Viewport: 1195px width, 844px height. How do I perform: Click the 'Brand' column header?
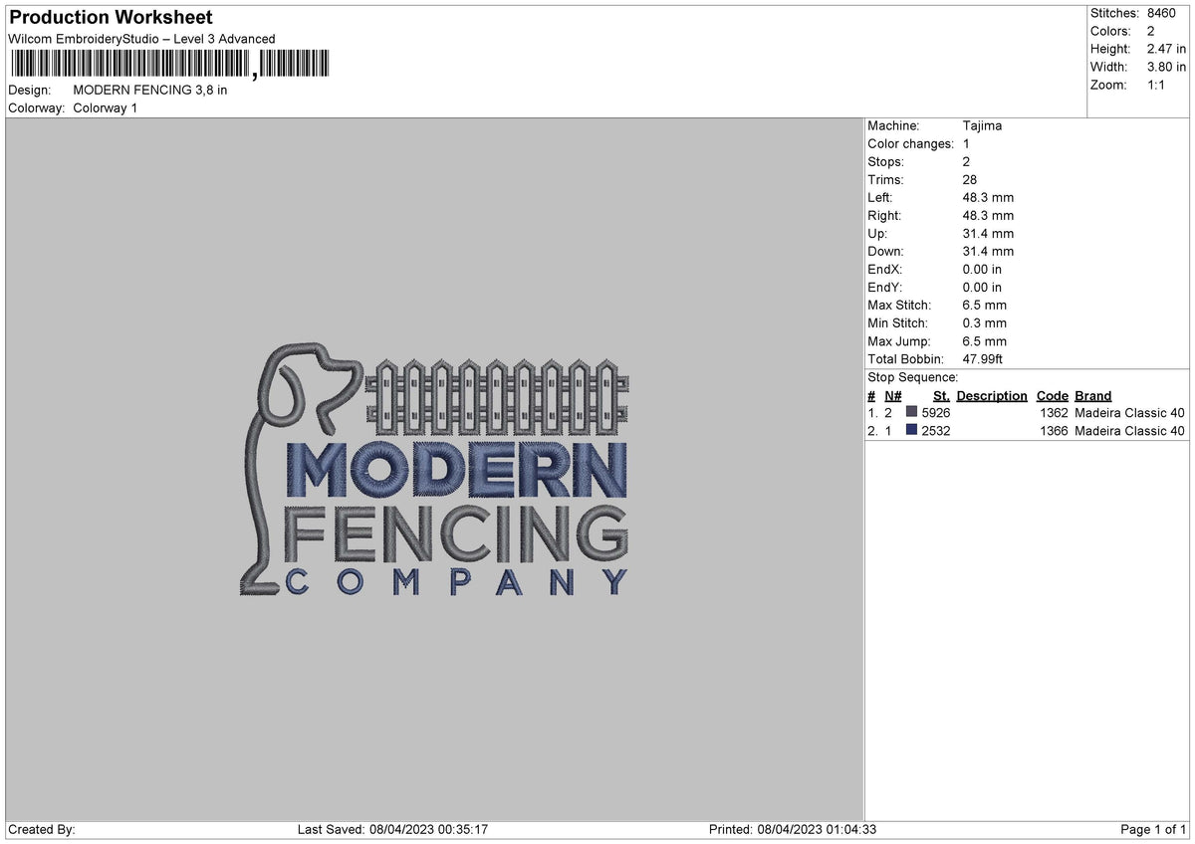coord(1092,395)
